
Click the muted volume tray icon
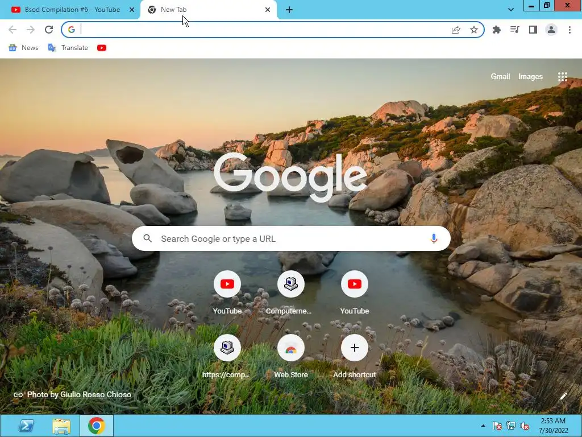click(525, 426)
